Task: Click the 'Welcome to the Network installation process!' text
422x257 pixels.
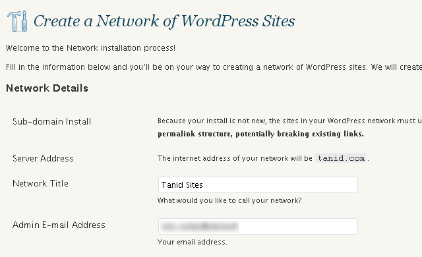Action: 90,48
